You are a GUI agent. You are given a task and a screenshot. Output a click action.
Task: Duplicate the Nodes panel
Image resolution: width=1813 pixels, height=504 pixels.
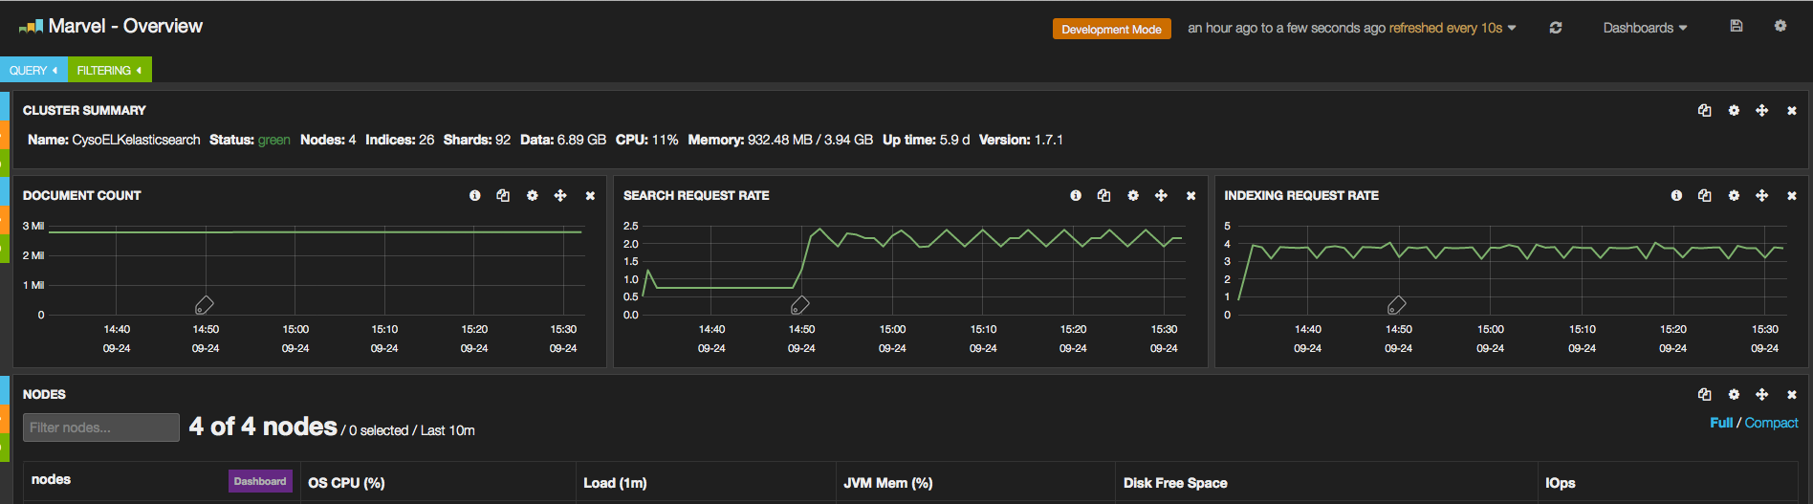point(1704,394)
